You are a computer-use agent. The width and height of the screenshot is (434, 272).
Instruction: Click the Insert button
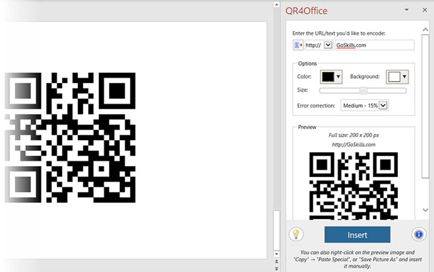tap(357, 235)
